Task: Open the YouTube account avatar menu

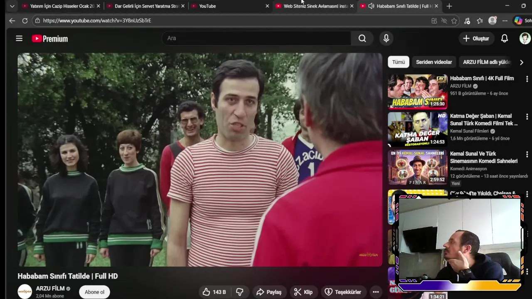Action: (525, 38)
